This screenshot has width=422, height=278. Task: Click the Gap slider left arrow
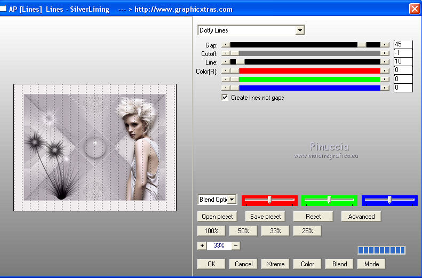(x=226, y=45)
